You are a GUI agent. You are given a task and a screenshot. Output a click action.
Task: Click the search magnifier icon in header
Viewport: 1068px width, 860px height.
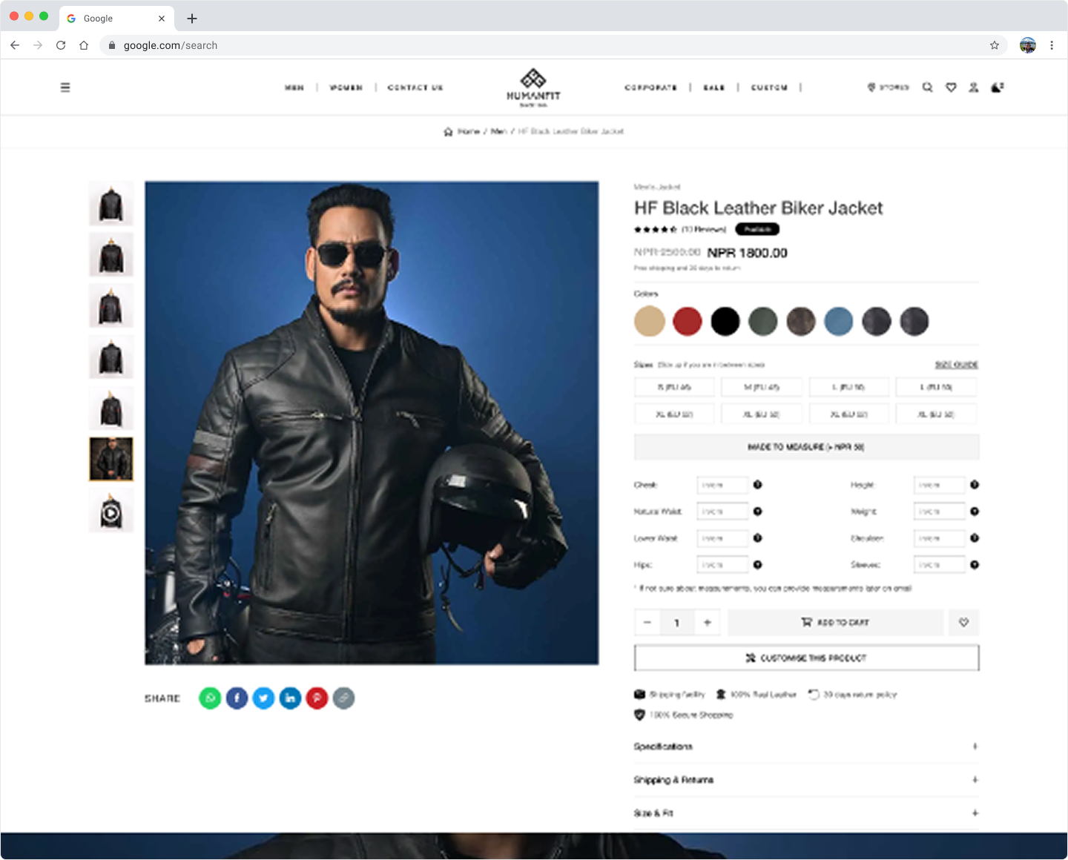click(927, 87)
